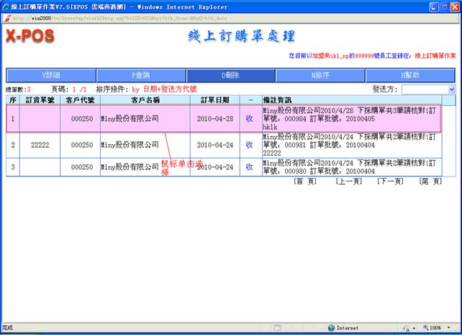462x335 pixels.
Task: Click the D刪除 menu button
Action: 230,75
